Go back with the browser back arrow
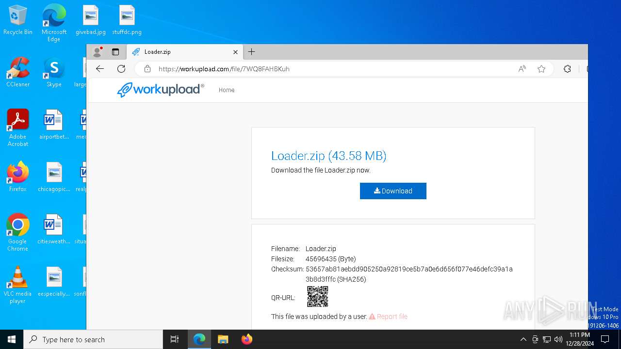 tap(100, 69)
